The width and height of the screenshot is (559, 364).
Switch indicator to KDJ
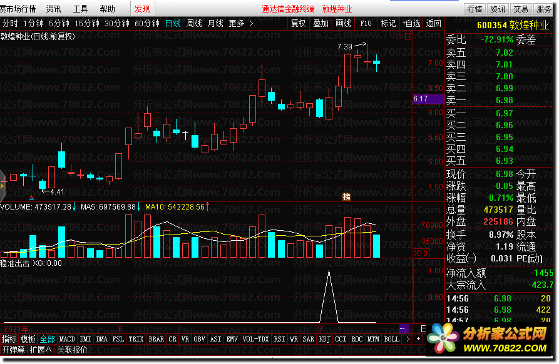(324, 339)
